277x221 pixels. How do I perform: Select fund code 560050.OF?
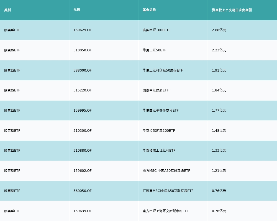83,191
